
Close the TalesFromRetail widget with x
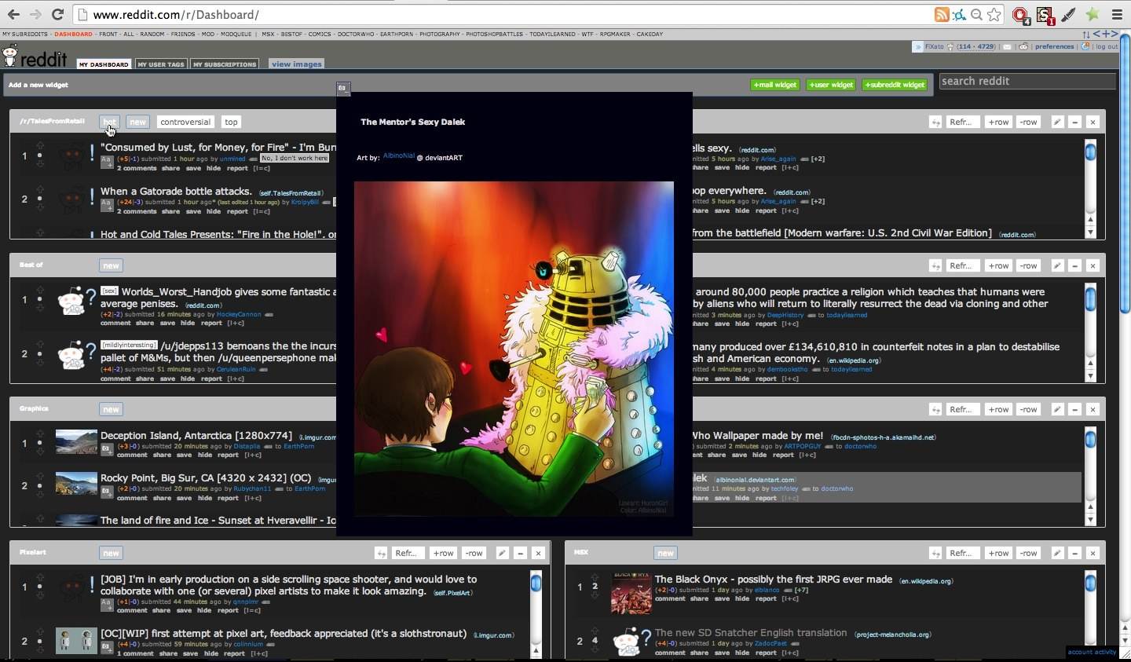(1093, 122)
